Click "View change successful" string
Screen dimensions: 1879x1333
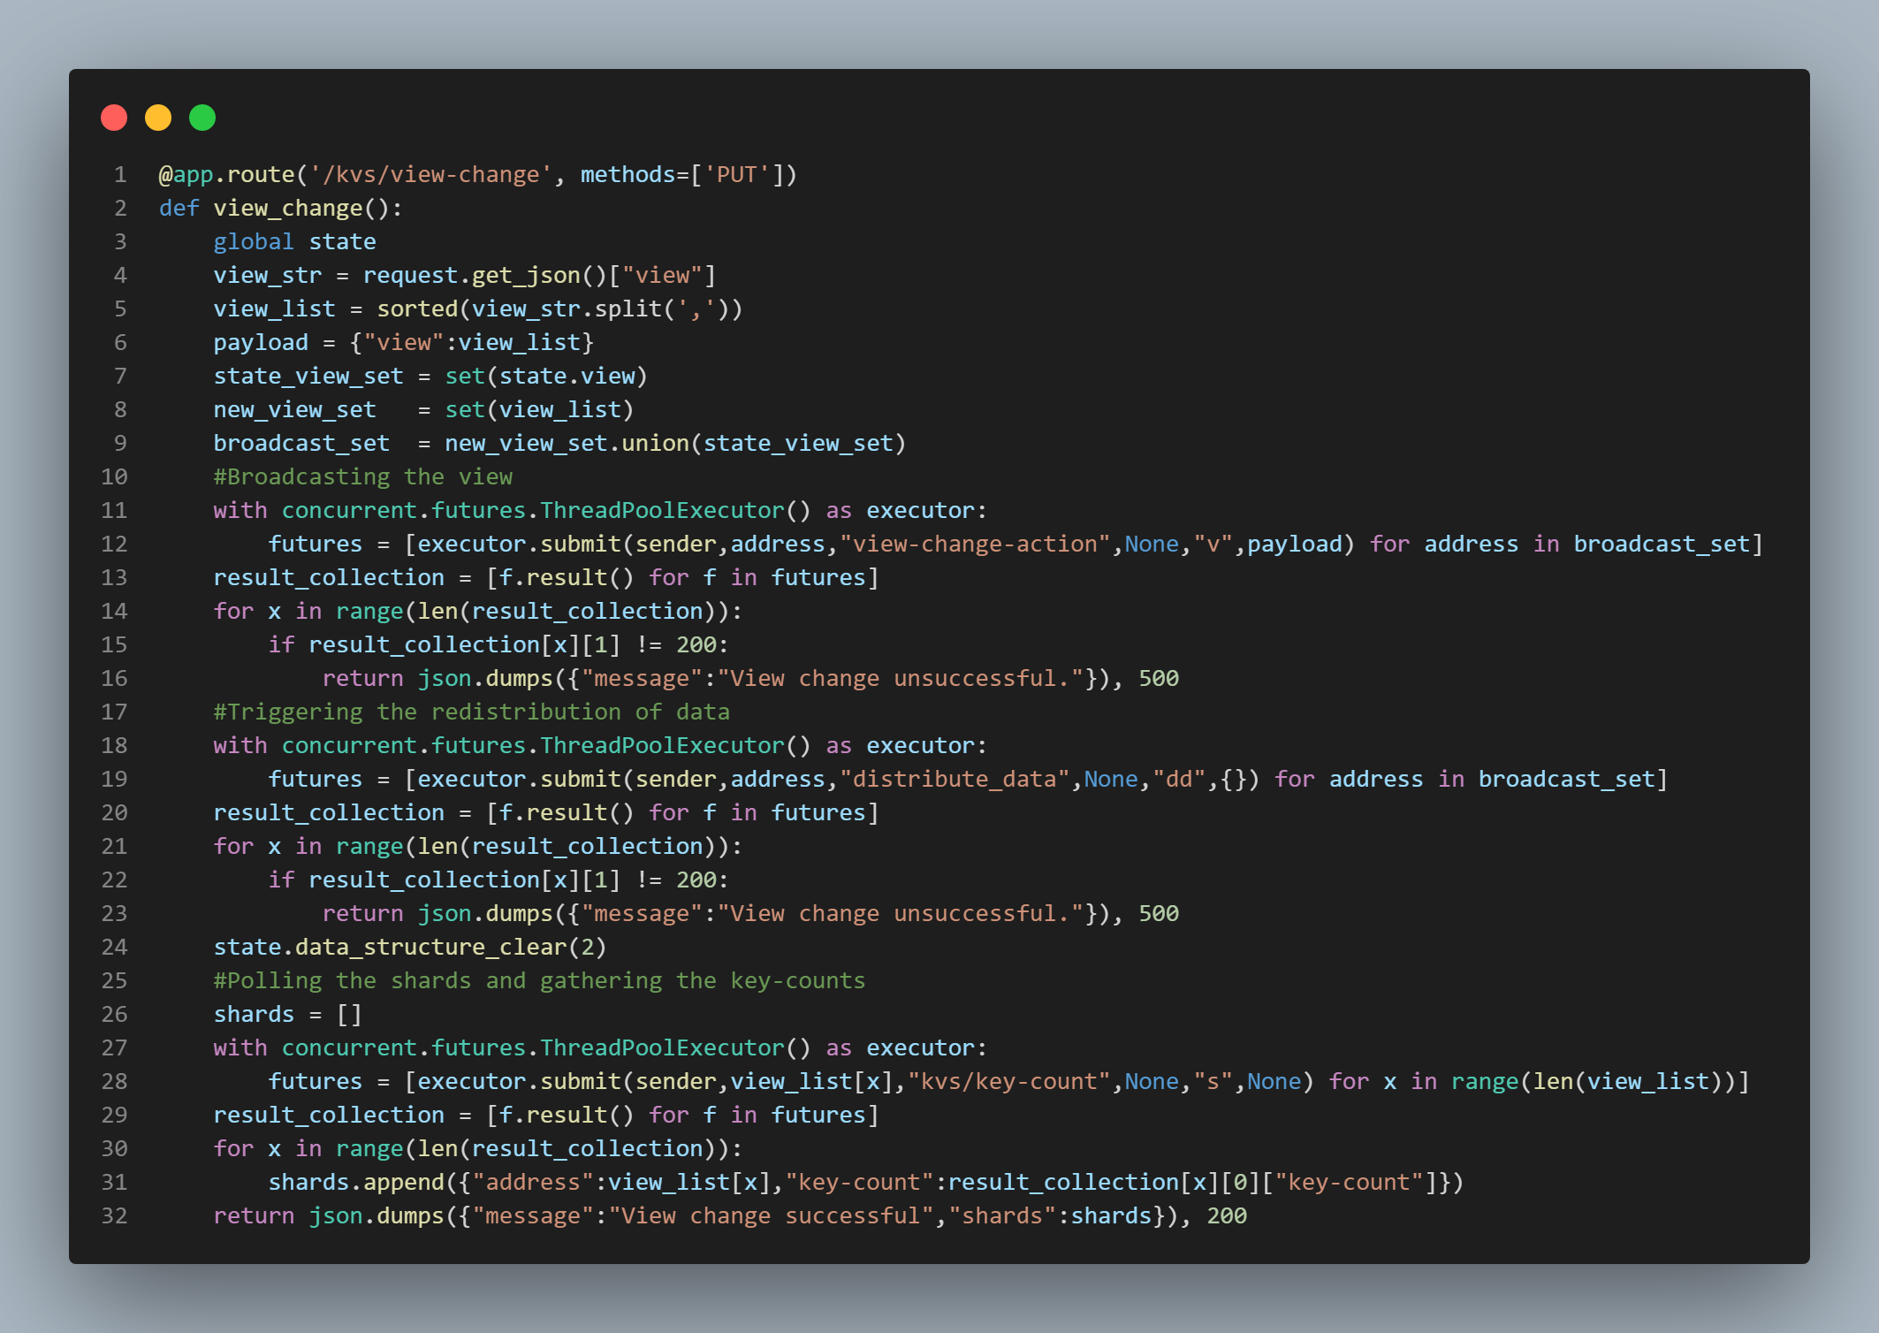tap(771, 1216)
